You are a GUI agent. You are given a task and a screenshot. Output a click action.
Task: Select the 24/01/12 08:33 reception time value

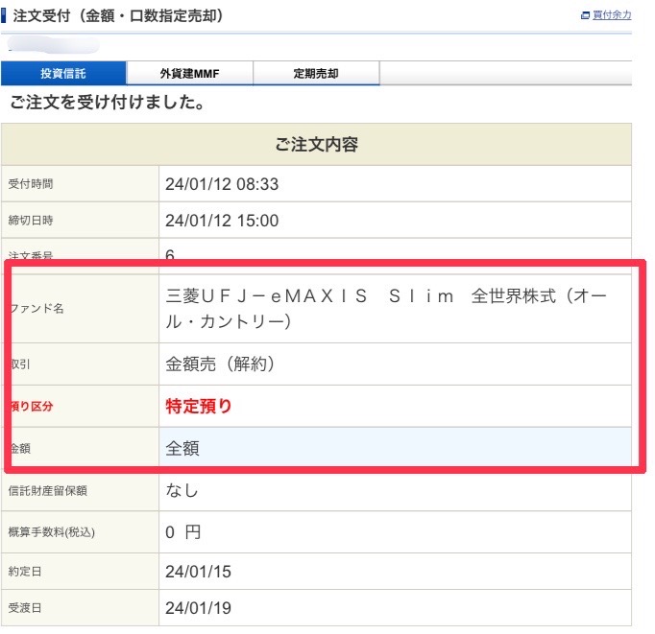(x=222, y=184)
